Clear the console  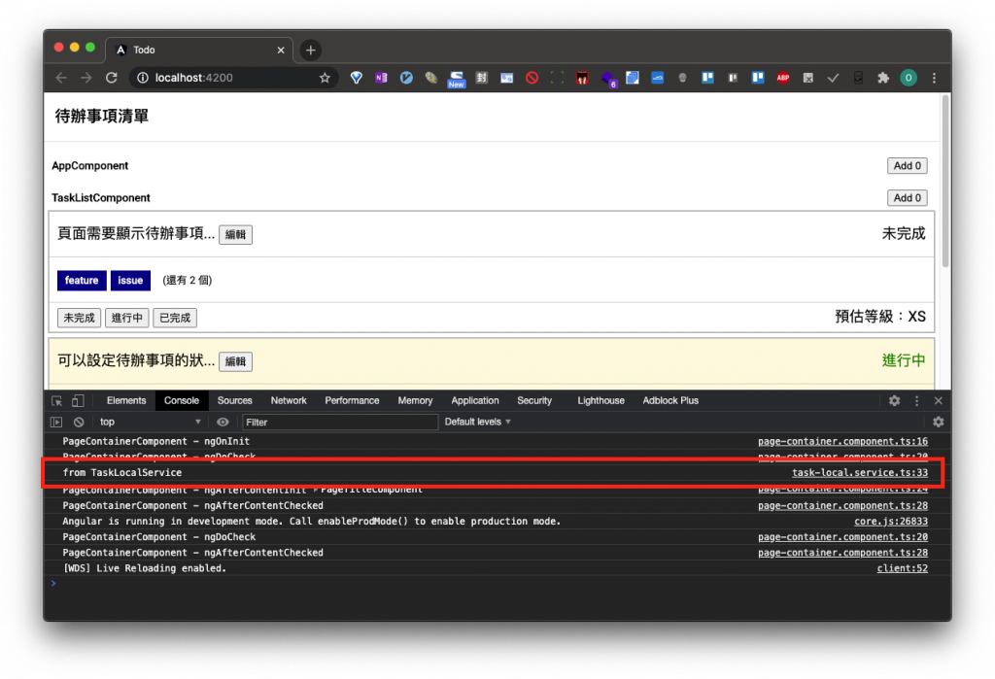(79, 422)
